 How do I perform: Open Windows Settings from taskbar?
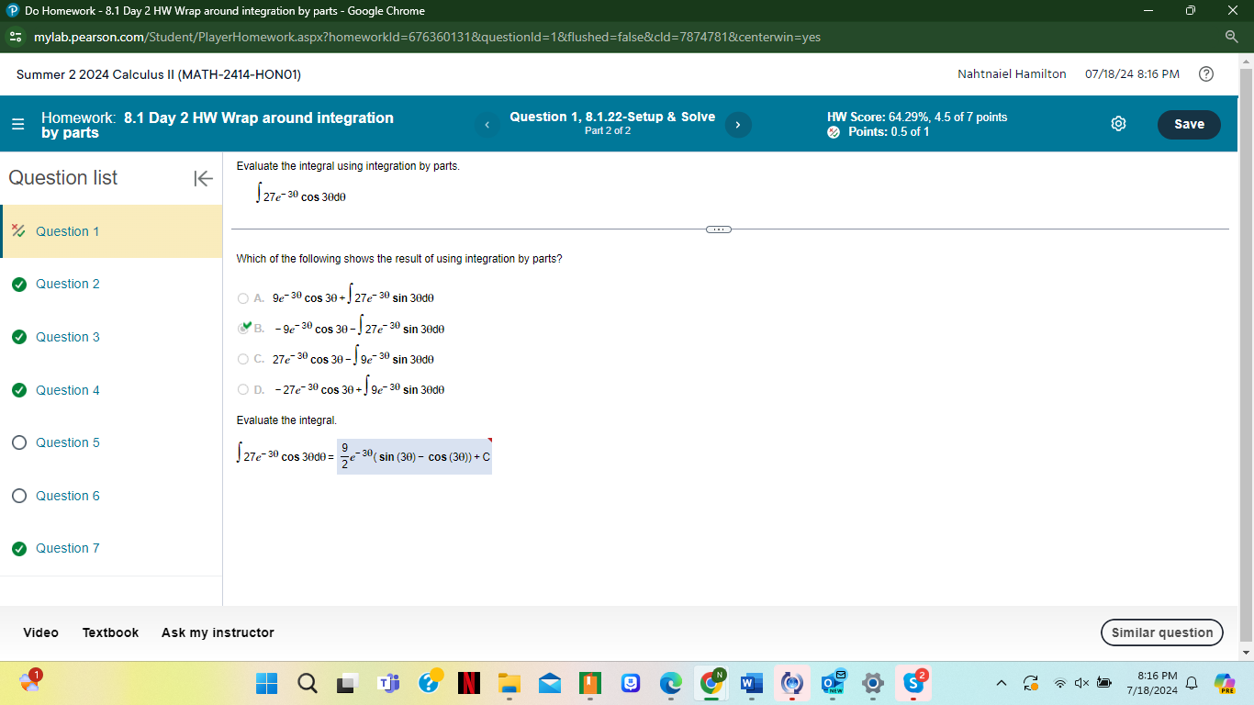[873, 683]
